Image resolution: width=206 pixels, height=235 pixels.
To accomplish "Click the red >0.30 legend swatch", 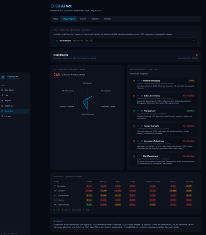I will [84, 210].
